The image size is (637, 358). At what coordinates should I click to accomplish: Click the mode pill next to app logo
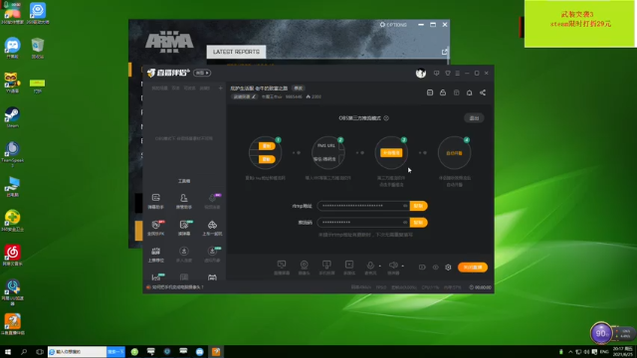[202, 73]
